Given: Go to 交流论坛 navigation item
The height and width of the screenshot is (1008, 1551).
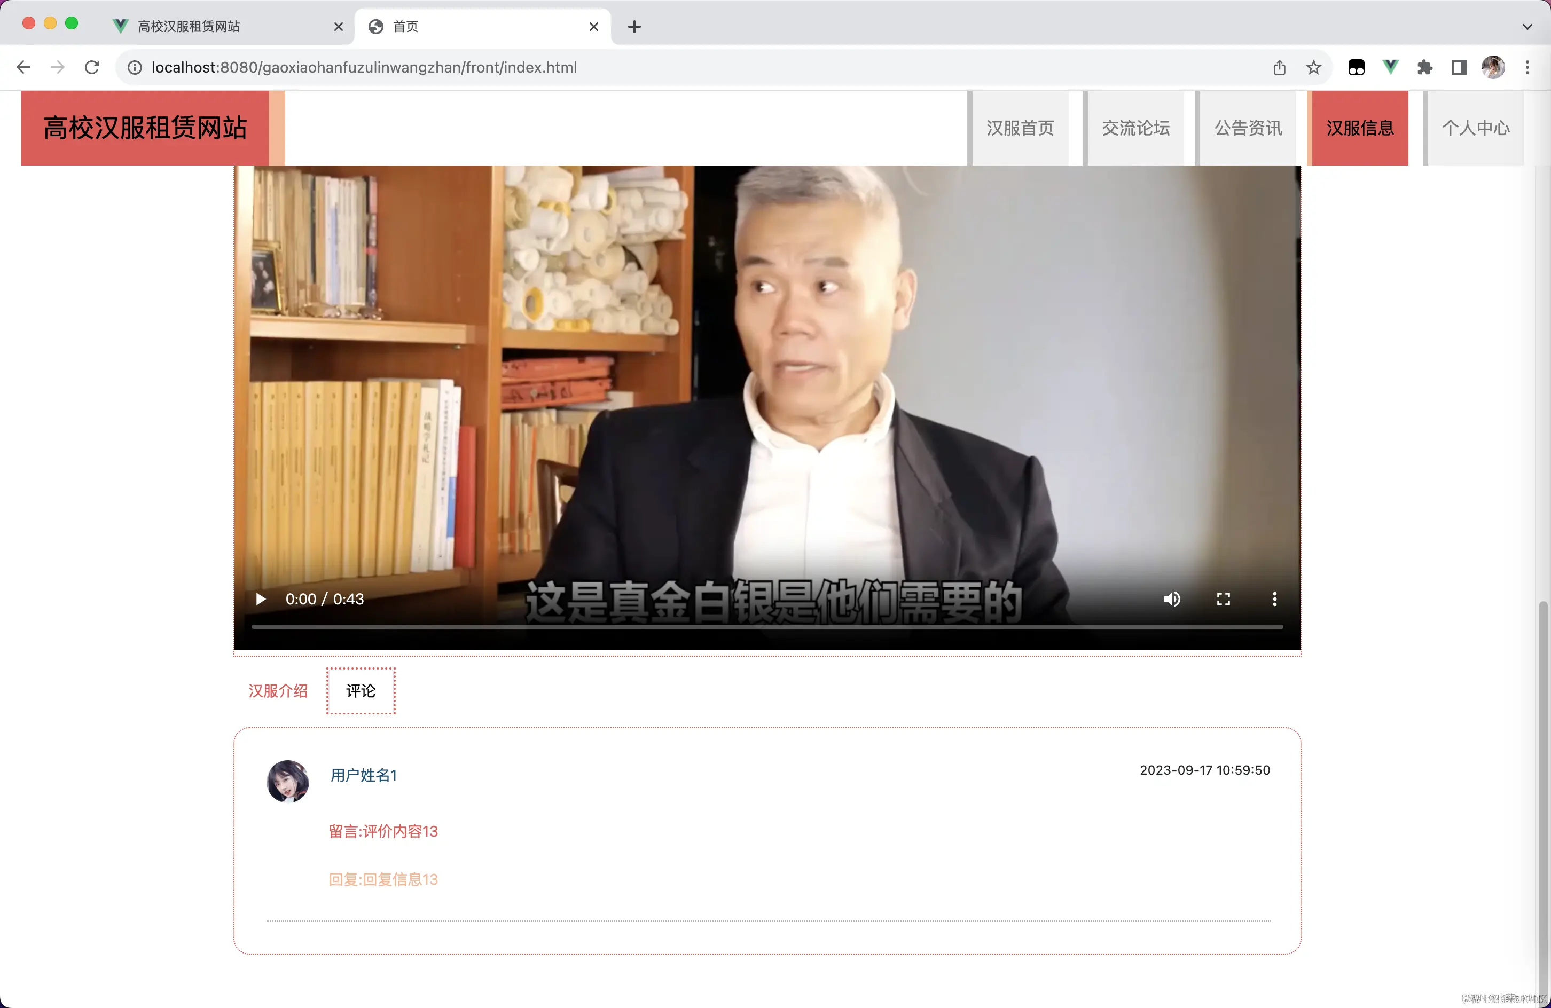Looking at the screenshot, I should (1135, 128).
